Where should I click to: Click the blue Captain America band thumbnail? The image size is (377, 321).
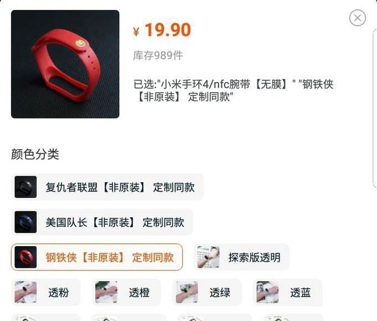pyautogui.click(x=26, y=222)
